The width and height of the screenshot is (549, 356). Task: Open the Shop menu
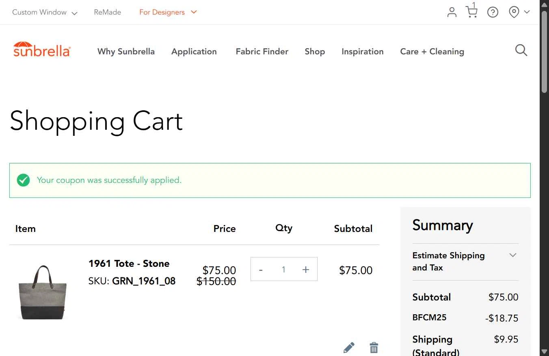click(315, 51)
